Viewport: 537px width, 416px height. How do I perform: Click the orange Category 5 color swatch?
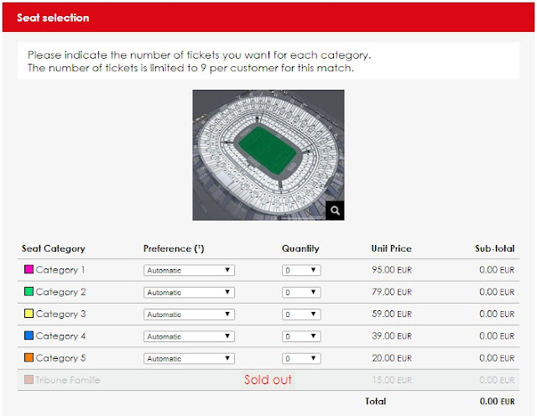[x=28, y=358]
